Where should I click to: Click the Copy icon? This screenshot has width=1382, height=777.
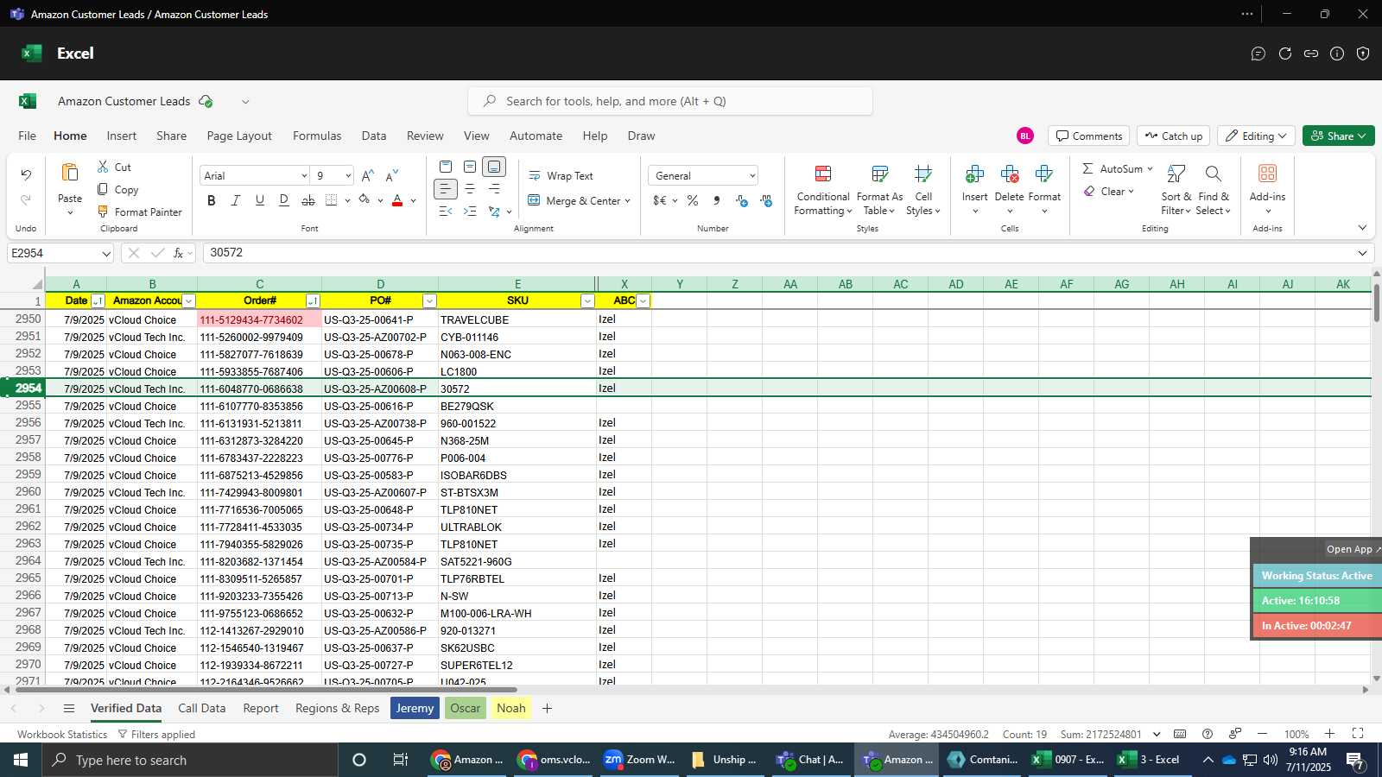click(103, 189)
